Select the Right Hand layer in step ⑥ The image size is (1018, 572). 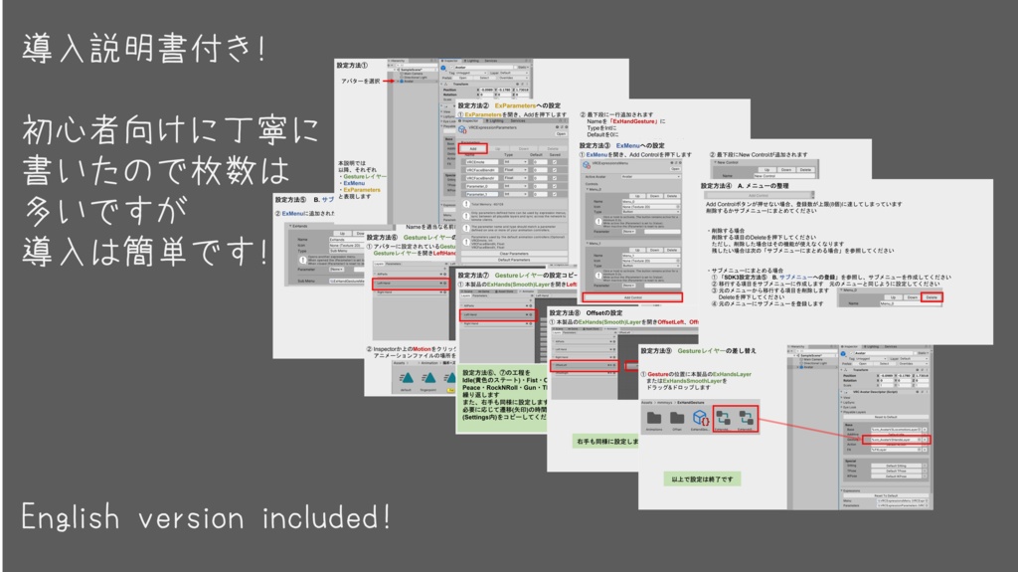coord(411,292)
